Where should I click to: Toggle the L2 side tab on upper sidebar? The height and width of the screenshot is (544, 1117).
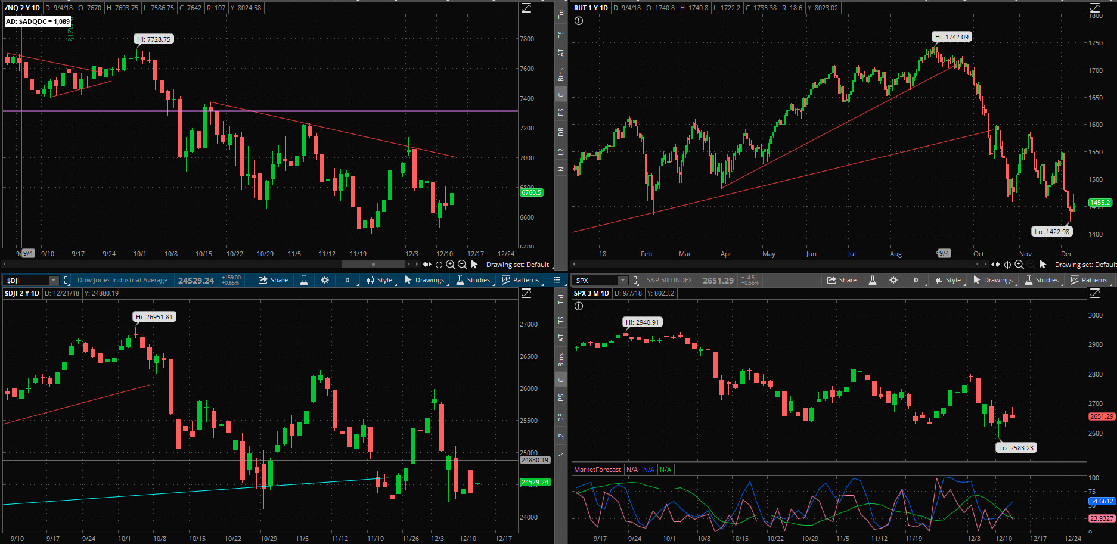click(561, 152)
